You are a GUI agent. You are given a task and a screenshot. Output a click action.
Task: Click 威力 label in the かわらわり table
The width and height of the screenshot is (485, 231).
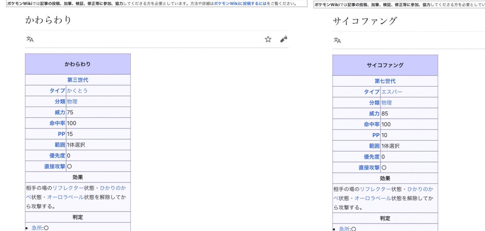60,112
